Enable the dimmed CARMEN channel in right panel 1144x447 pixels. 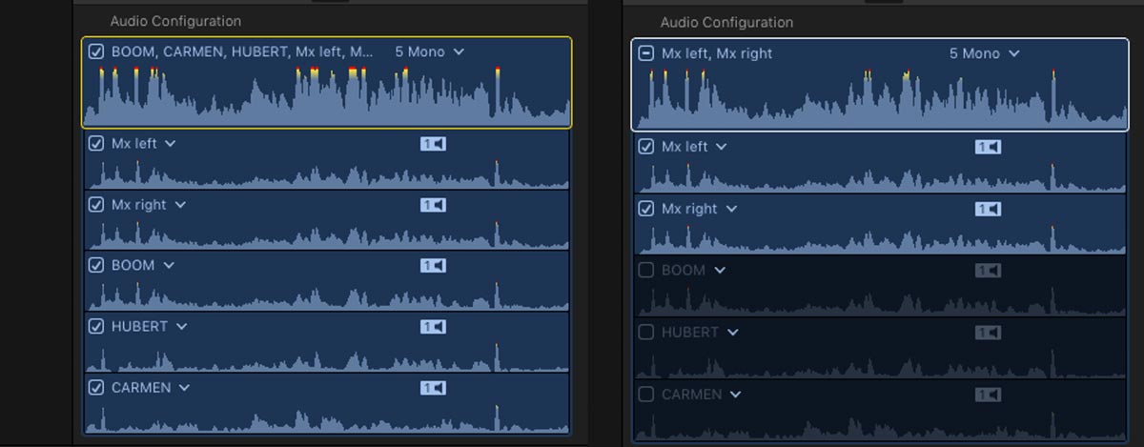[x=645, y=394]
